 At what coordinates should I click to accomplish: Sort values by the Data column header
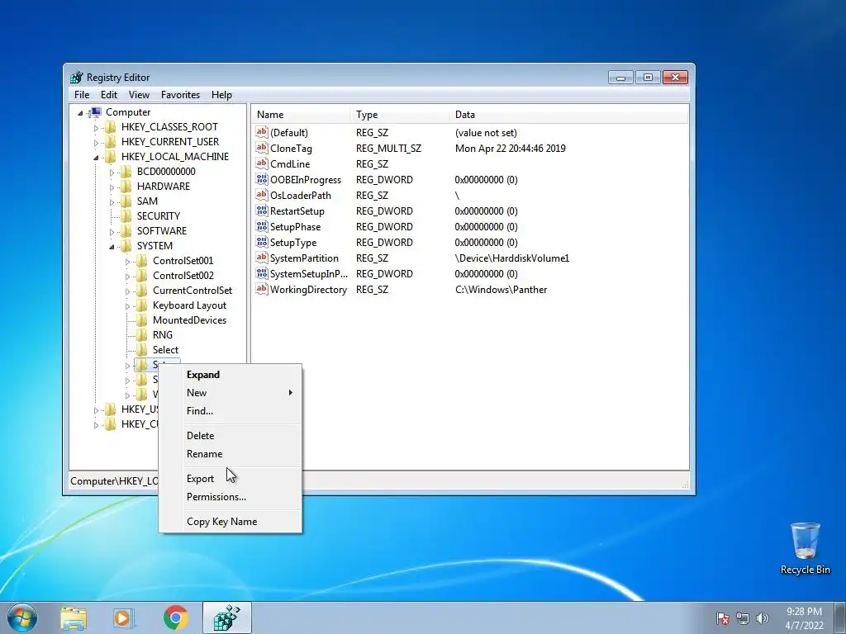[x=568, y=114]
